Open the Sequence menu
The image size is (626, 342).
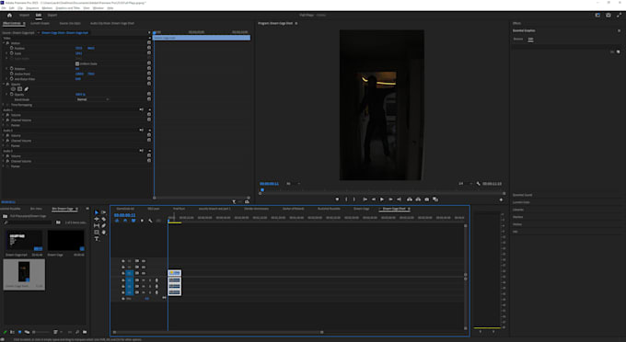(32, 8)
